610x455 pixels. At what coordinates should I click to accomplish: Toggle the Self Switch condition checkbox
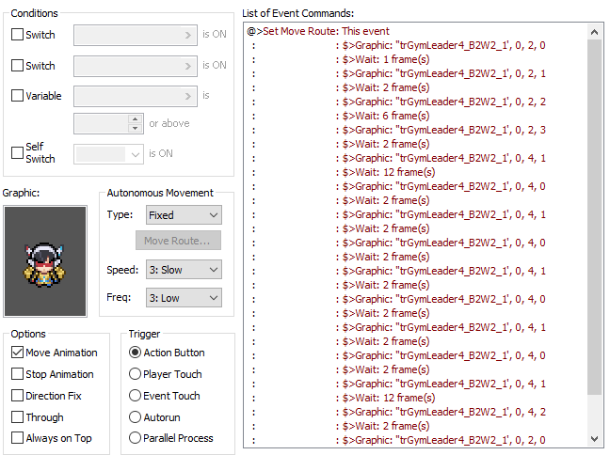18,152
